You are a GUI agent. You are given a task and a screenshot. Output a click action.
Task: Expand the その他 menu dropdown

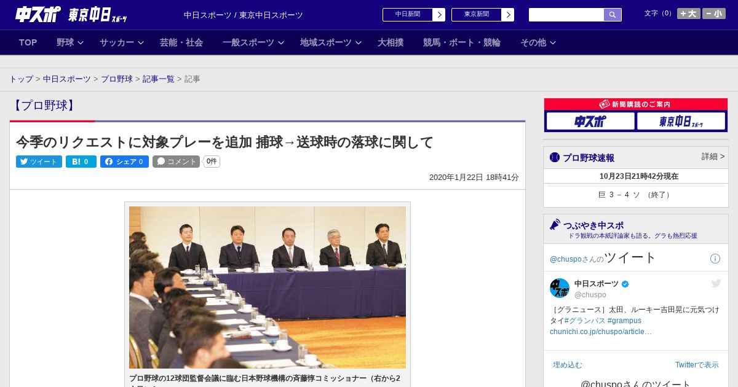(538, 42)
